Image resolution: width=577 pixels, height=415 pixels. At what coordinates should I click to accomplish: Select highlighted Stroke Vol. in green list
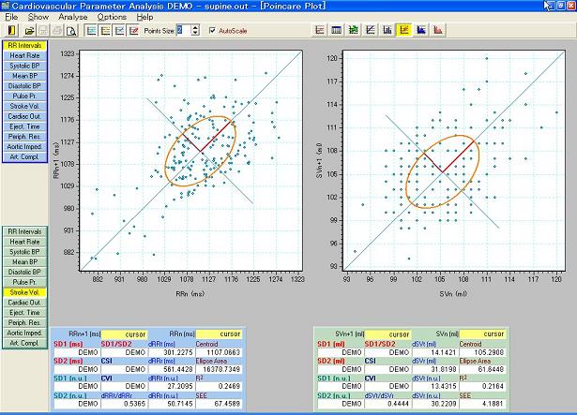coord(24,292)
